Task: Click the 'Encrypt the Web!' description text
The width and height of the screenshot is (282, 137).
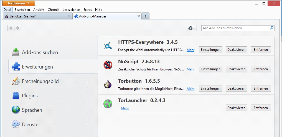Action: (151, 50)
